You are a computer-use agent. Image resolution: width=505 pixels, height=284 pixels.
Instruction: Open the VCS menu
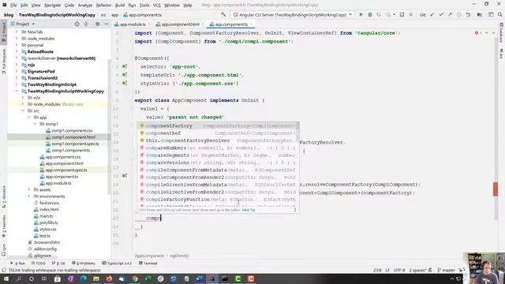tap(156, 6)
